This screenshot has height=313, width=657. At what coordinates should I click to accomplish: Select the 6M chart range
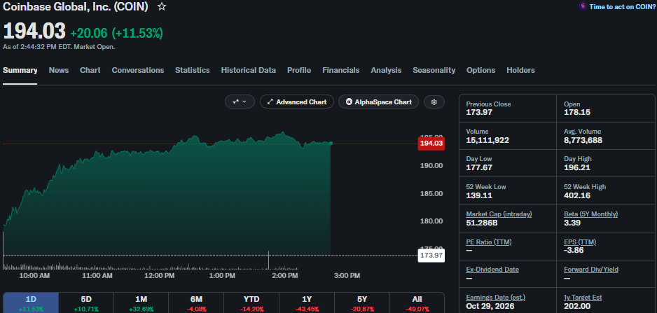click(x=196, y=303)
